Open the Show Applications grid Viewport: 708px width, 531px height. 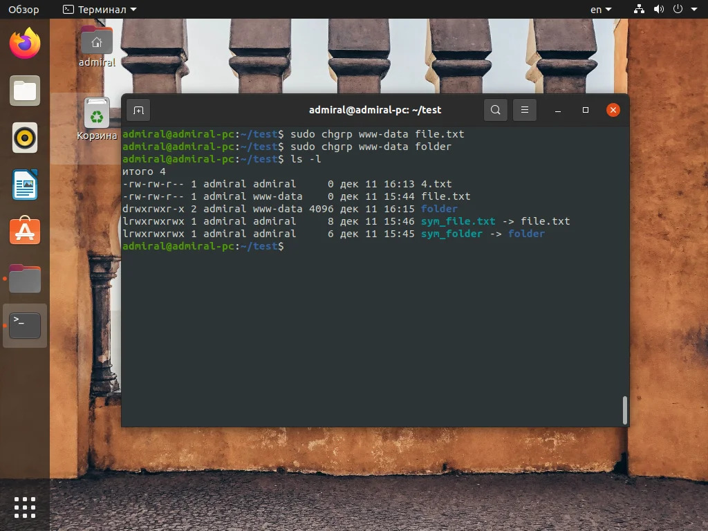pyautogui.click(x=25, y=507)
